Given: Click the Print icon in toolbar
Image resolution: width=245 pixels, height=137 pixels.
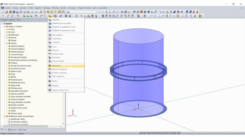Looking at the screenshot, I should (24, 12).
